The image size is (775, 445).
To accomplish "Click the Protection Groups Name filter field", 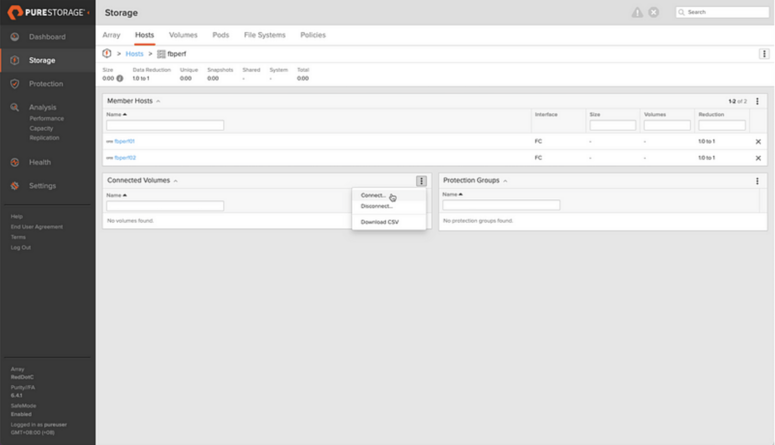I will [x=501, y=205].
